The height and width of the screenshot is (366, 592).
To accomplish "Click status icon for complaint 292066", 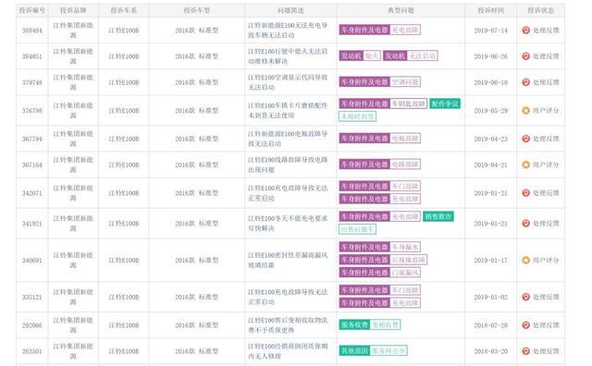I will coord(525,325).
